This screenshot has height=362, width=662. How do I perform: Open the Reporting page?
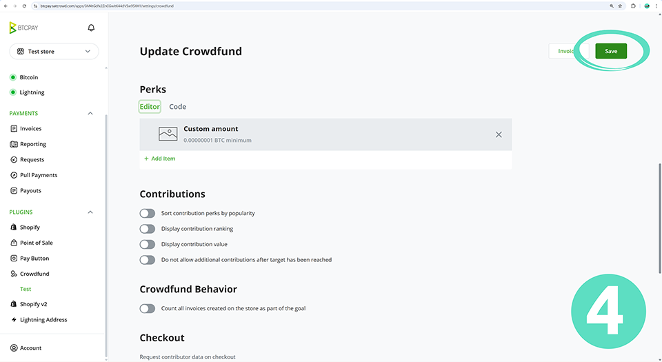32,144
